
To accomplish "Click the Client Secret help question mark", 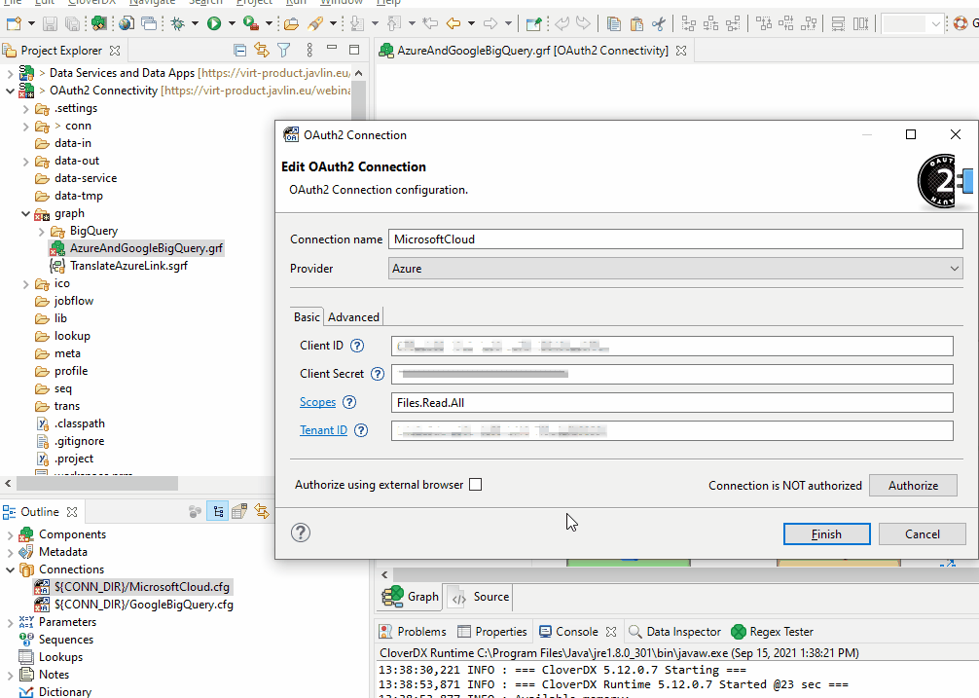I will tap(378, 374).
